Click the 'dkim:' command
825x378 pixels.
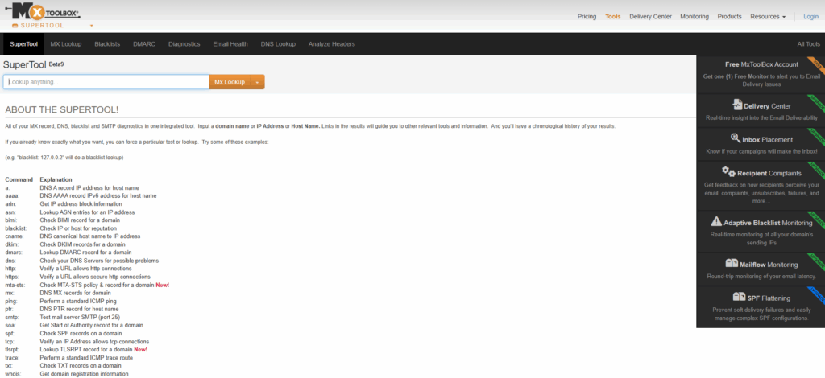tap(11, 244)
